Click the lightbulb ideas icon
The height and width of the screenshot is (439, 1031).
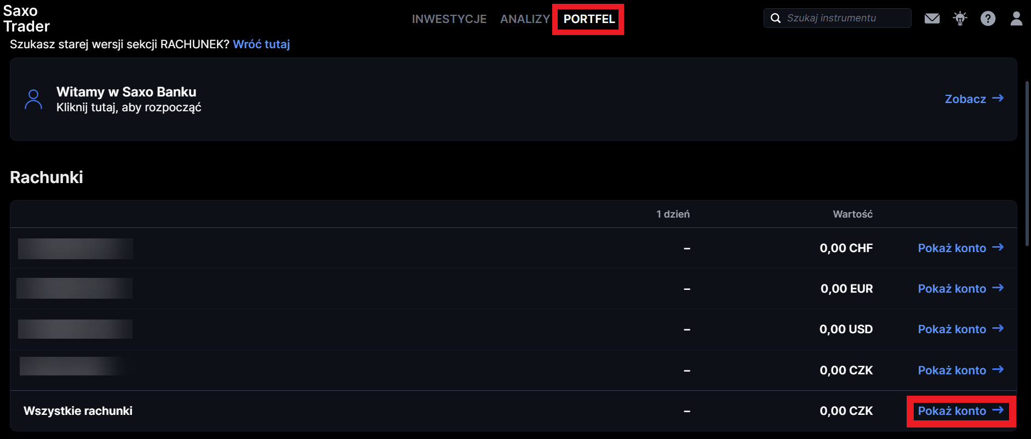click(x=960, y=19)
